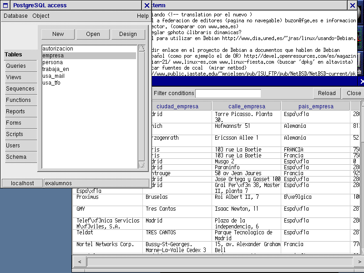Click the Teldat cell

pyautogui.click(x=108, y=235)
